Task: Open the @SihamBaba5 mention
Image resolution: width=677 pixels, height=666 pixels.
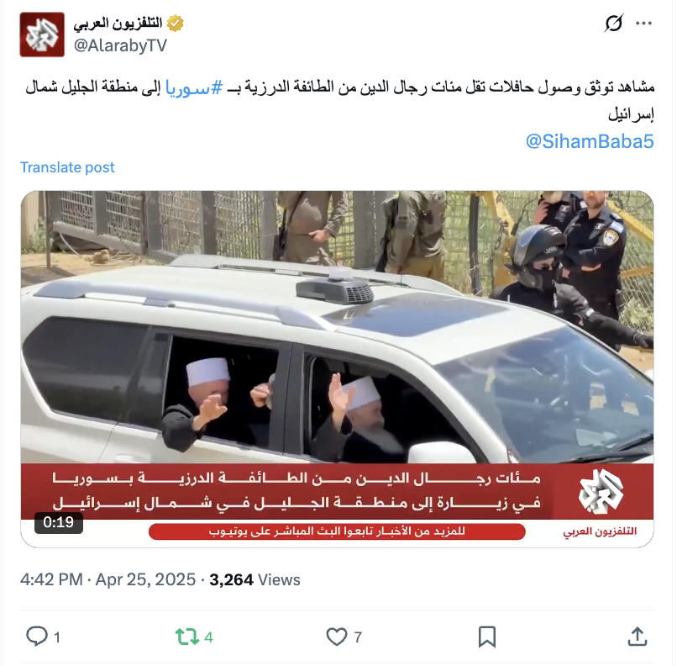Action: 590,141
